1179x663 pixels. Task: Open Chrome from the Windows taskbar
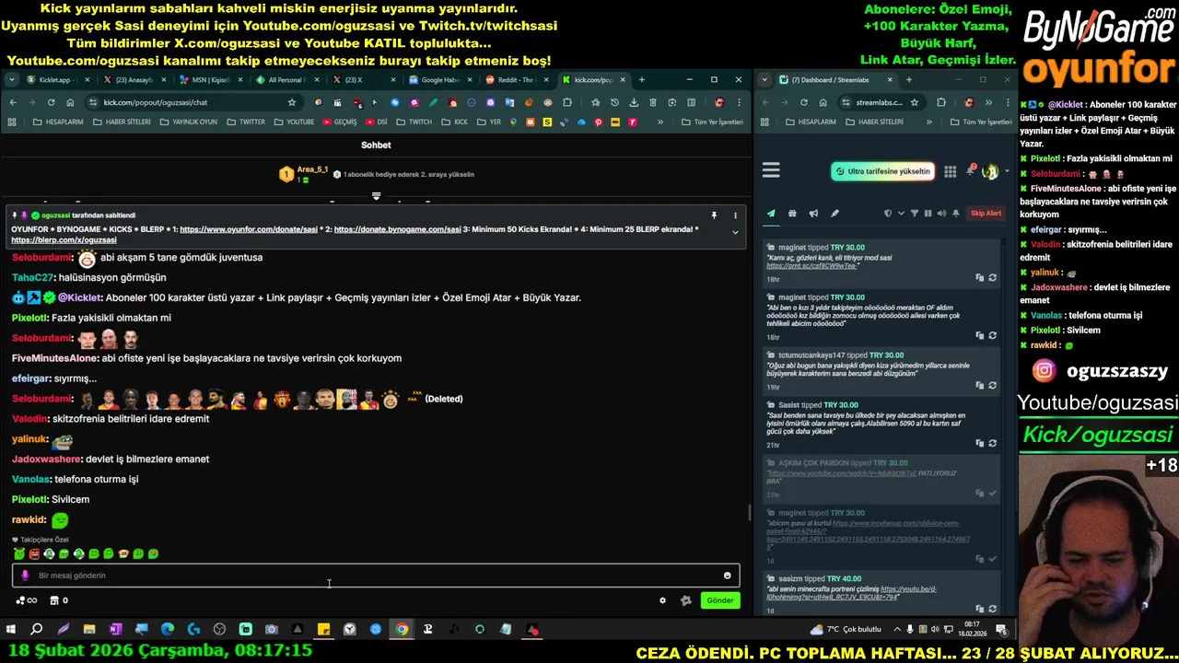point(402,630)
